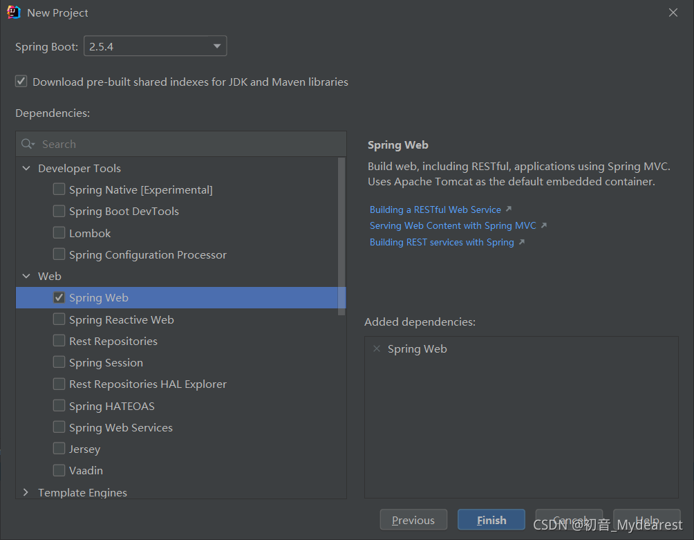694x540 pixels.
Task: Click the Finish button
Action: point(491,520)
